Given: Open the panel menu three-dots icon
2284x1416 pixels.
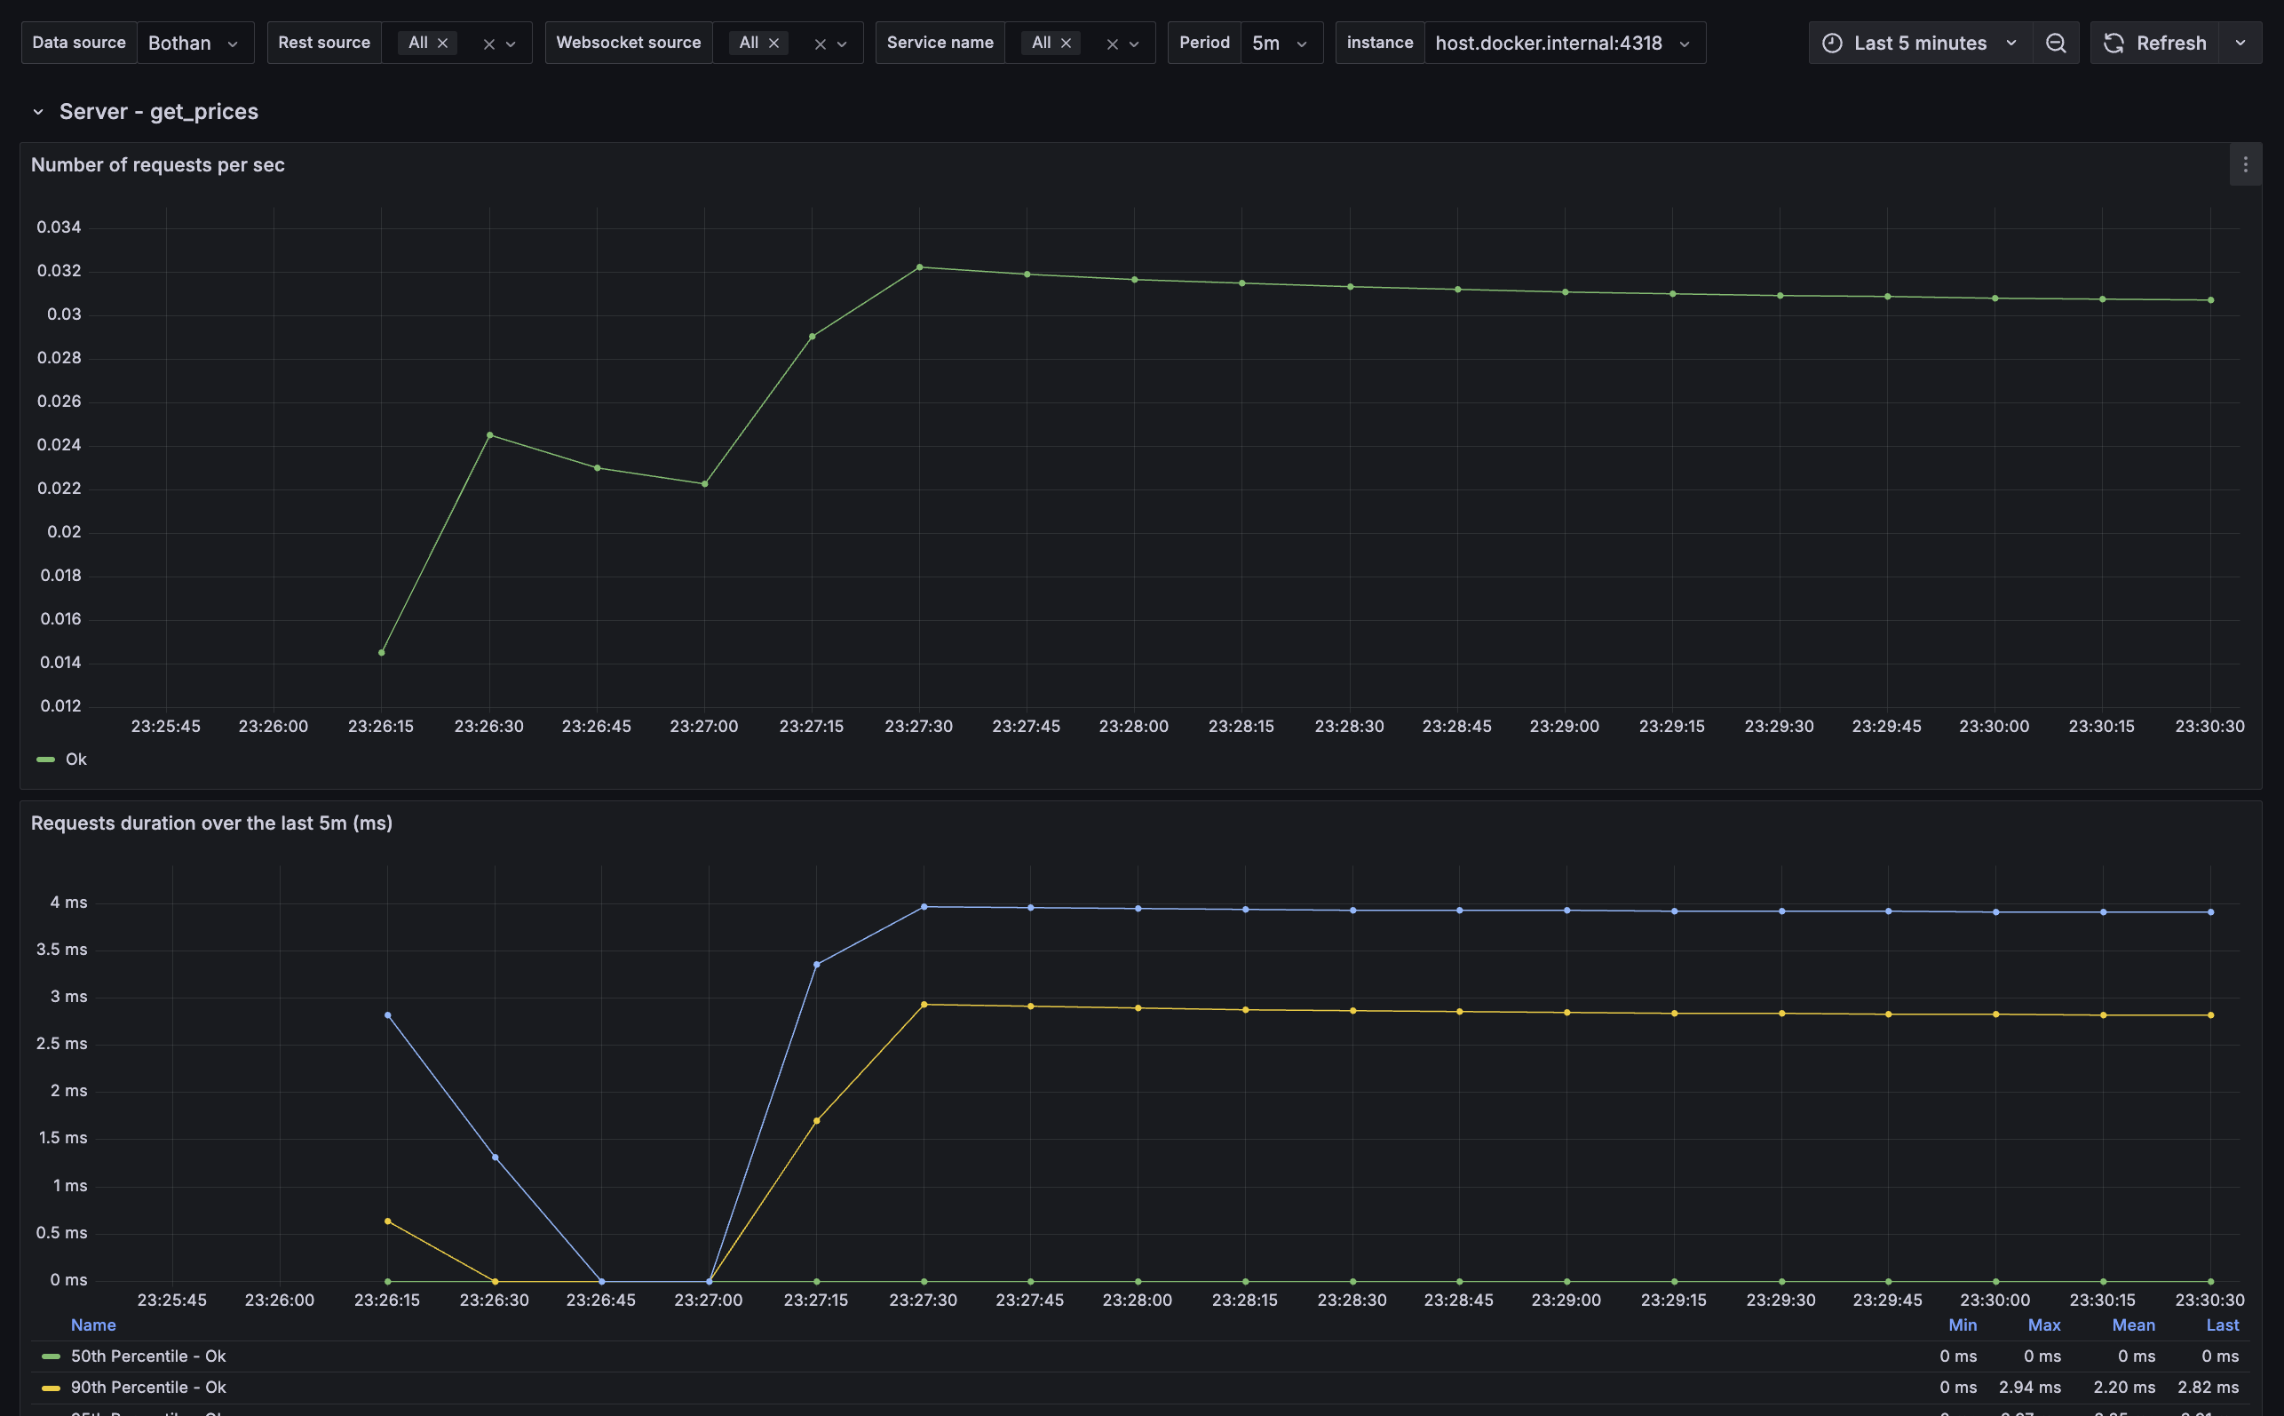Looking at the screenshot, I should pyautogui.click(x=2245, y=165).
